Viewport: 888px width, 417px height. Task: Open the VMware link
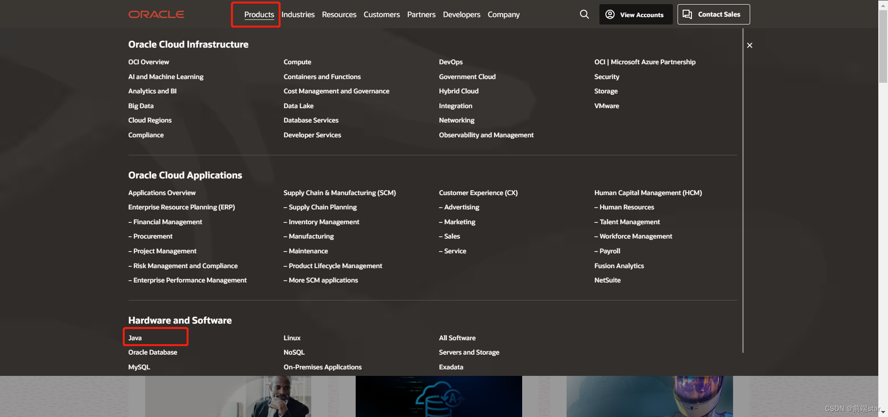(606, 106)
